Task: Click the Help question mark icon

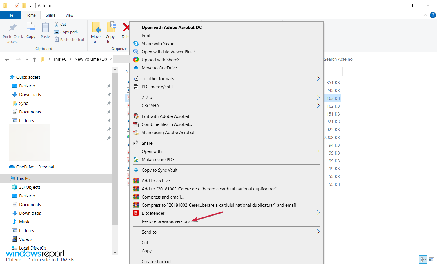Action: (x=433, y=15)
